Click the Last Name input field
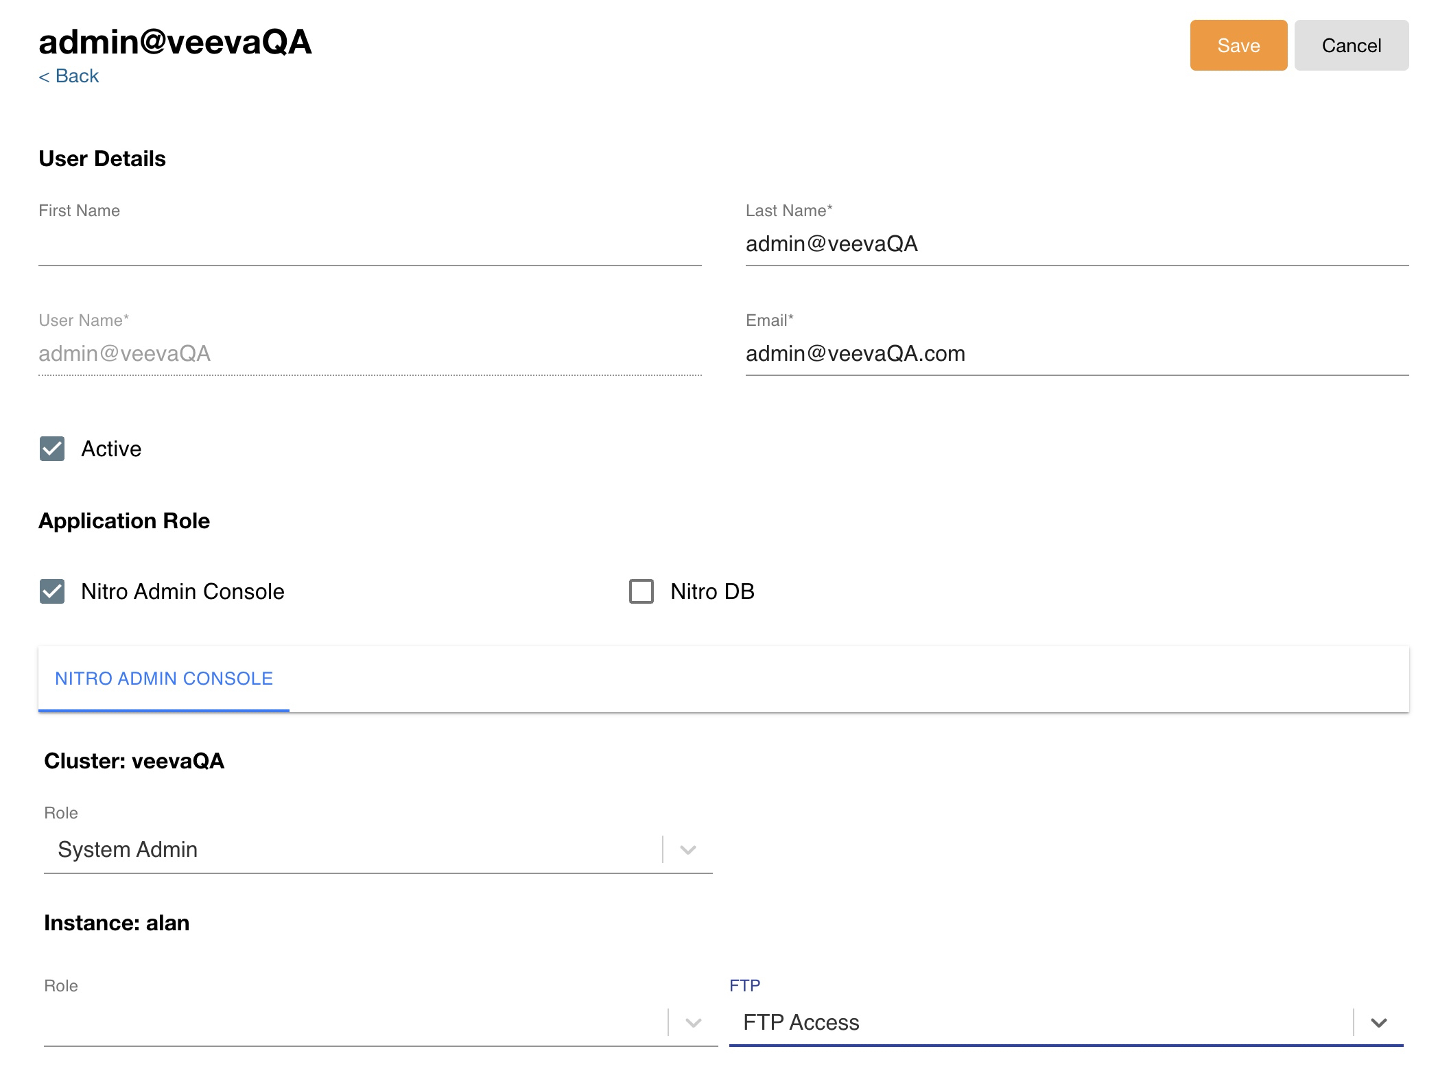 point(1076,244)
